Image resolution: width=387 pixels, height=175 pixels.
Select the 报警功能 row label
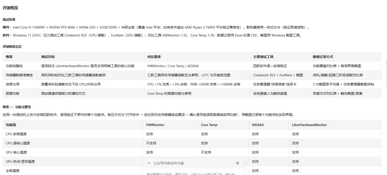pyautogui.click(x=13, y=93)
